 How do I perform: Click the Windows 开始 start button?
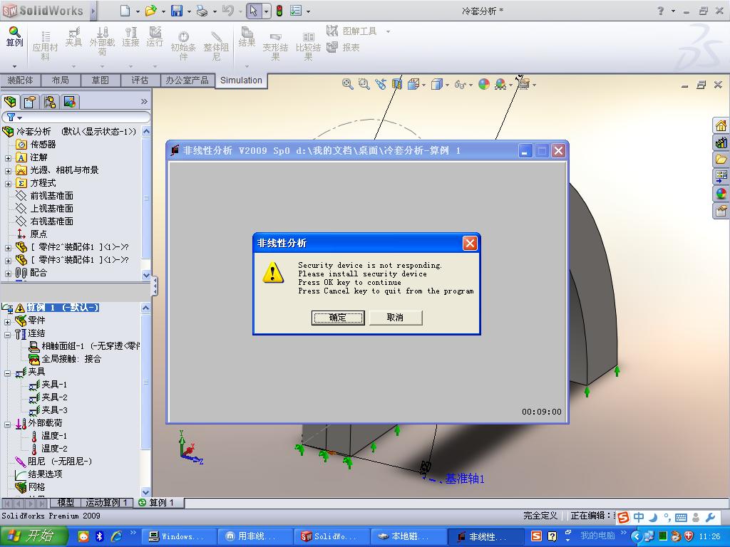coord(34,536)
